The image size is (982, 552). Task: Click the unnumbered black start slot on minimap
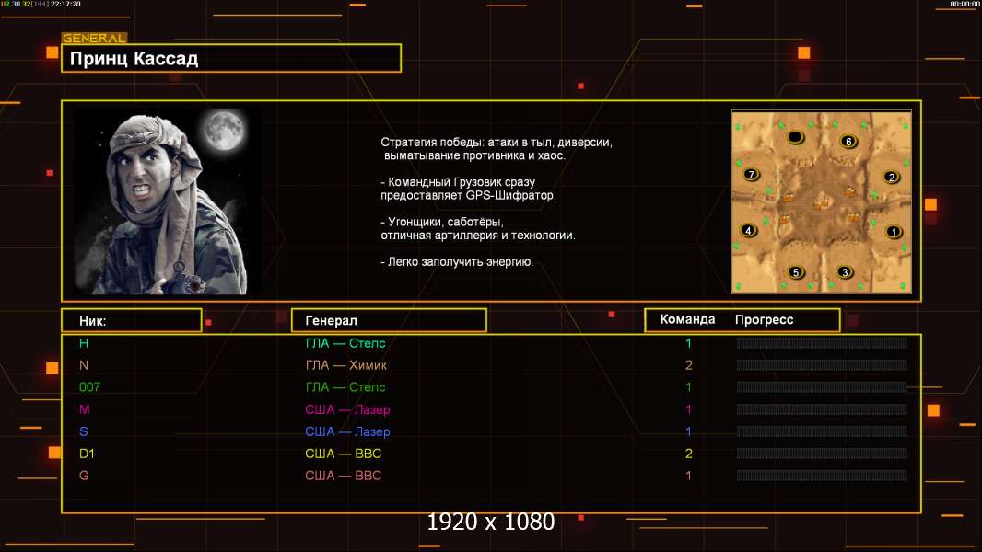[x=795, y=136]
